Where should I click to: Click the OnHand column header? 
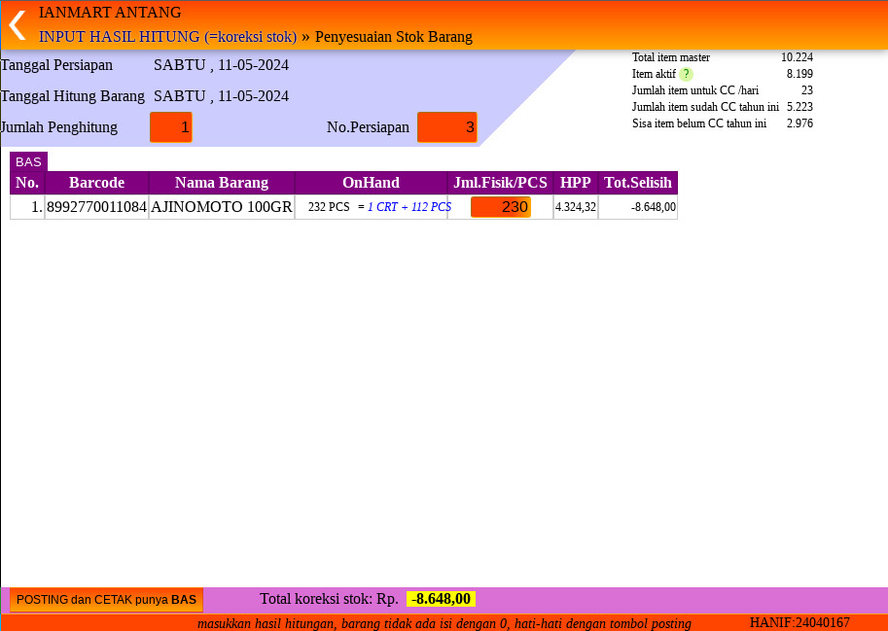point(371,183)
